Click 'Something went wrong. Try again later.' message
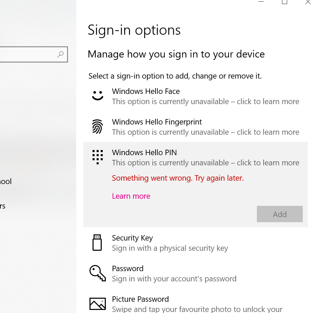Screen dimensions: 313x313 tap(178, 178)
